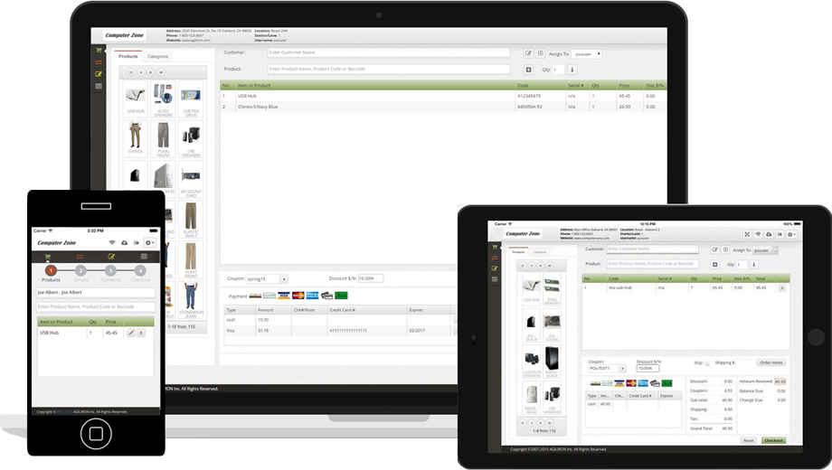The height and width of the screenshot is (470, 832).
Task: Click grey table icon in laptop sidebar
Action: (x=99, y=86)
